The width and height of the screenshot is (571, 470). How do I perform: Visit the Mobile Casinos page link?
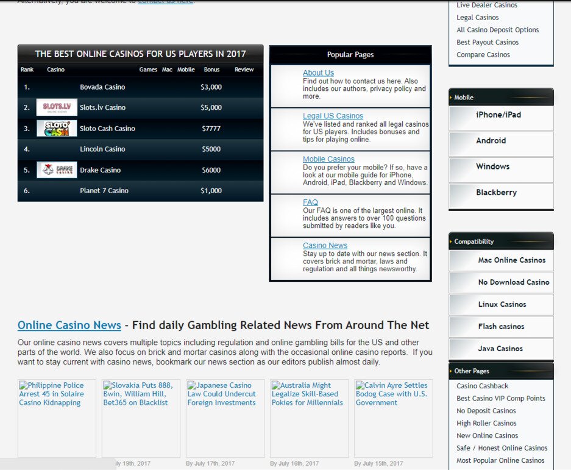pyautogui.click(x=328, y=159)
